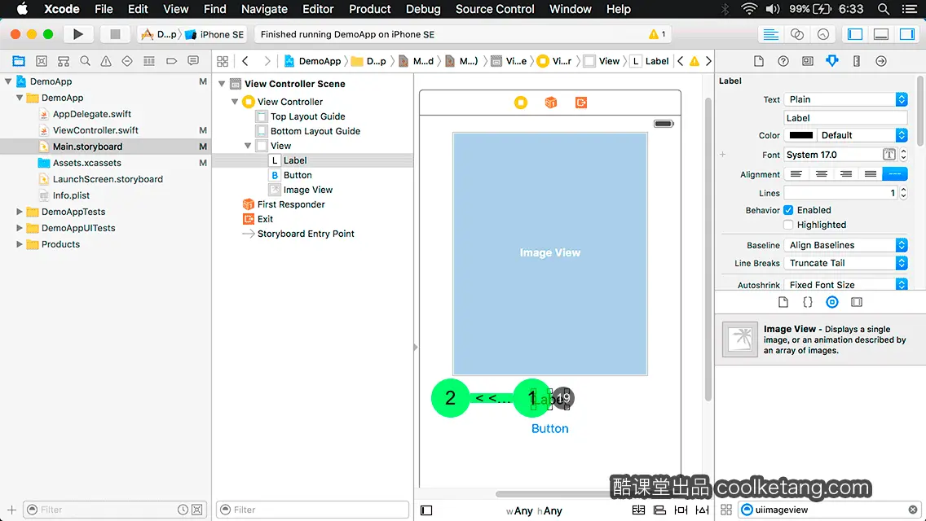The image size is (926, 521).
Task: Open Resolve Auto Layout Issues menu
Action: click(x=702, y=510)
